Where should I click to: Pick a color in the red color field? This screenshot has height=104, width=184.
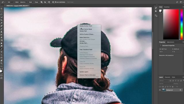point(171,24)
